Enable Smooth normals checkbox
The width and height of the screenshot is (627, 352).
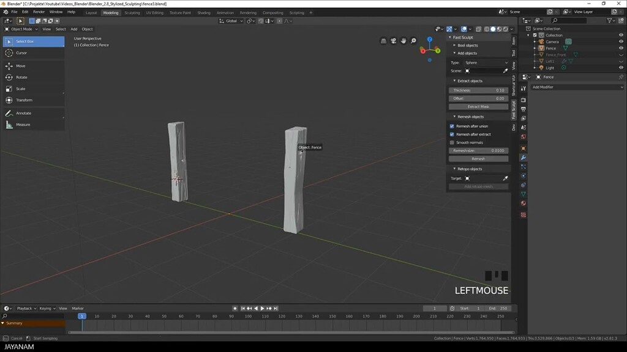coord(452,142)
